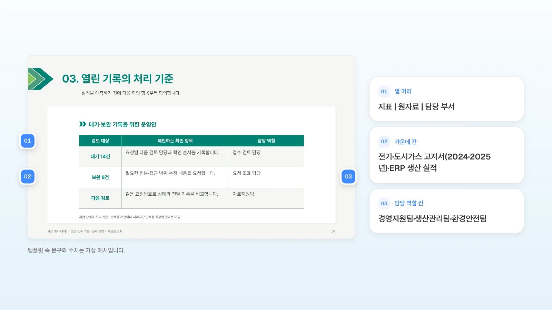
Task: Click the text 전기·도시가스 고지서(2024·2025년)·ERP 생산 실적
Action: [434, 162]
